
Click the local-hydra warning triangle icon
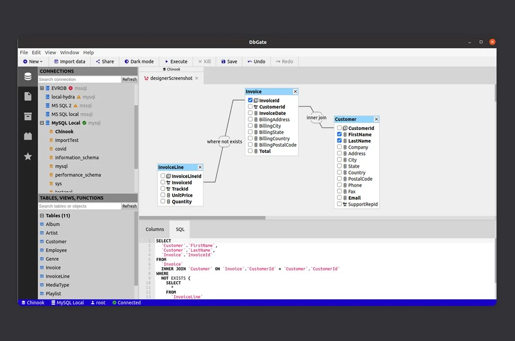coord(78,97)
